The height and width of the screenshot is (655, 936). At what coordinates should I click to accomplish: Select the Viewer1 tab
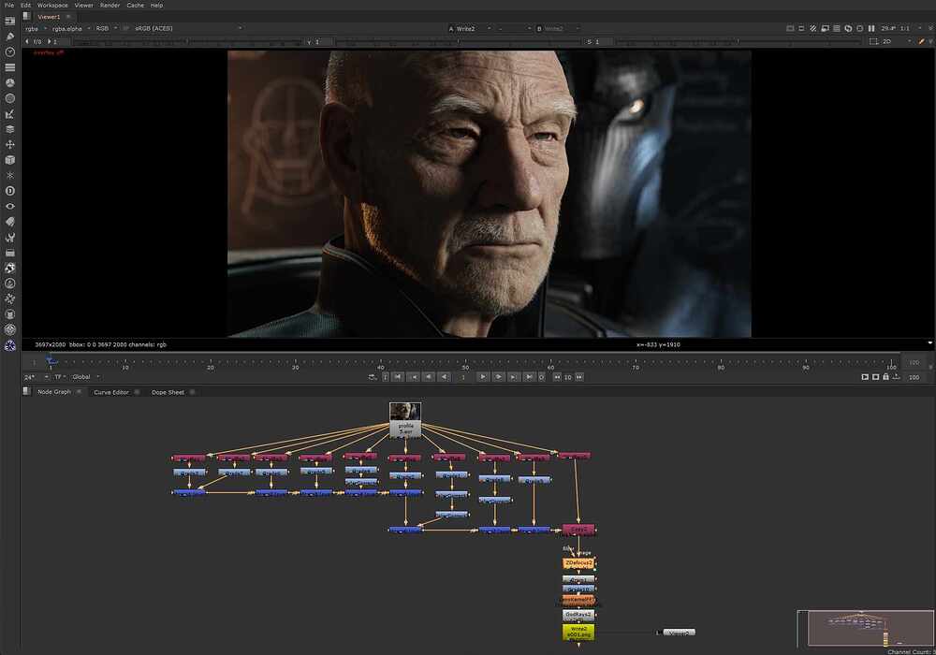[49, 17]
